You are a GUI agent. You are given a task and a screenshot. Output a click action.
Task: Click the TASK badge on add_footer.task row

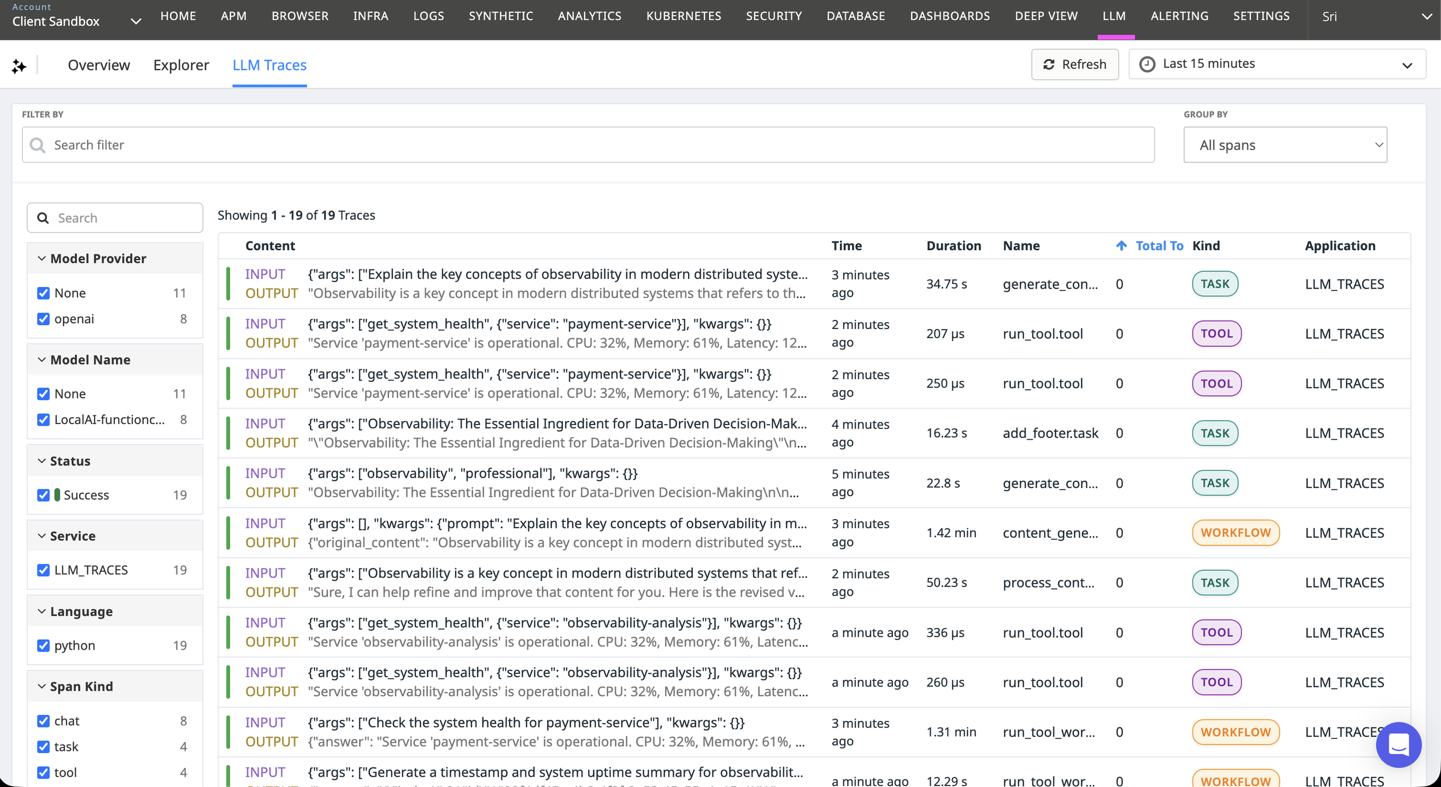(1215, 433)
